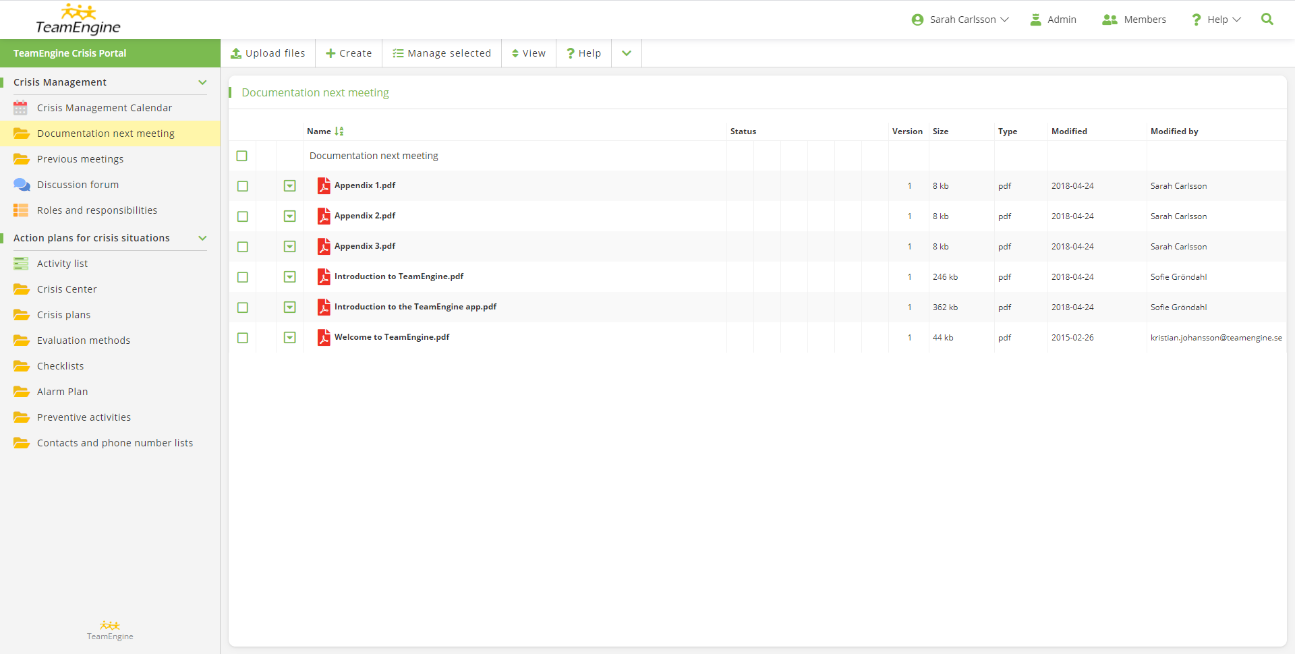Sort by Name column icon
Viewport: 1295px width, 654px height.
point(339,131)
